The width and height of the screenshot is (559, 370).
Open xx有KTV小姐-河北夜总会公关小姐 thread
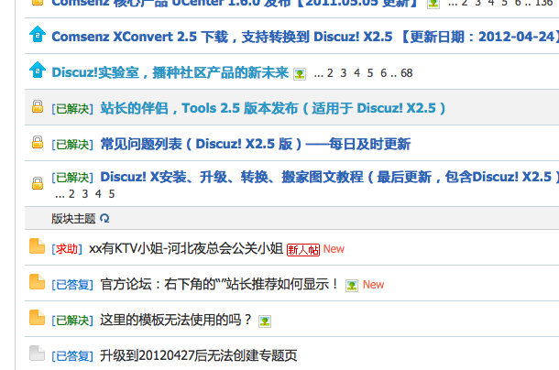click(186, 248)
